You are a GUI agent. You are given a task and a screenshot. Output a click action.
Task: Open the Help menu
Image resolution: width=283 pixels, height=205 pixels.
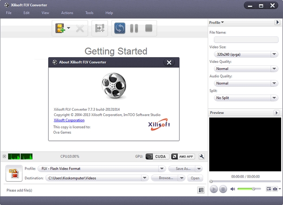(109, 13)
